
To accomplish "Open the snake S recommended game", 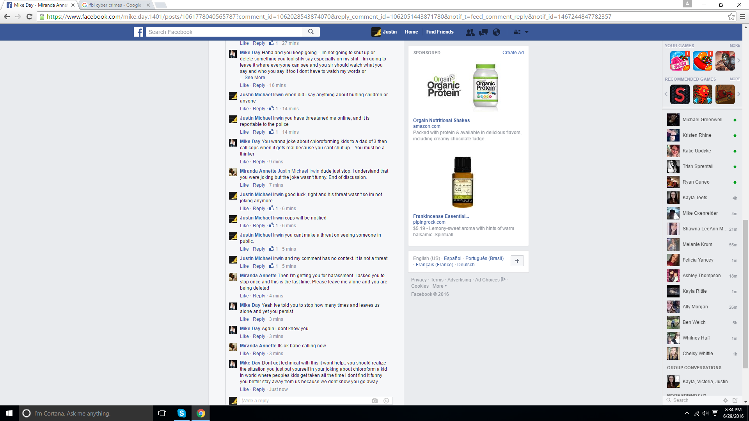I will (x=680, y=94).
